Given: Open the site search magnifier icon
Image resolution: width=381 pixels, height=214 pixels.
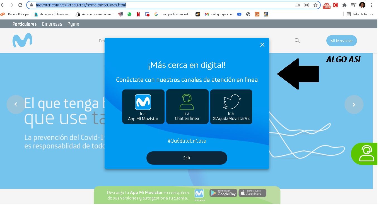Looking at the screenshot, I should (x=297, y=41).
